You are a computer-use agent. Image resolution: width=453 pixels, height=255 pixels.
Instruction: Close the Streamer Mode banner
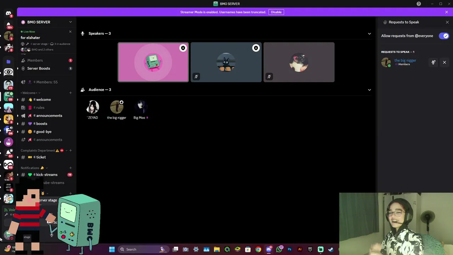pos(447,12)
